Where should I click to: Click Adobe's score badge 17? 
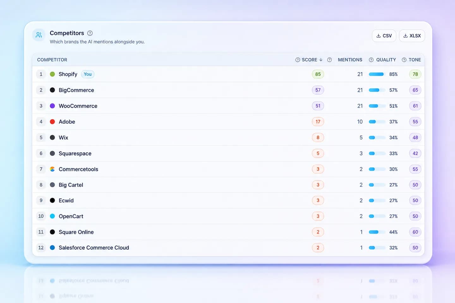(x=318, y=122)
